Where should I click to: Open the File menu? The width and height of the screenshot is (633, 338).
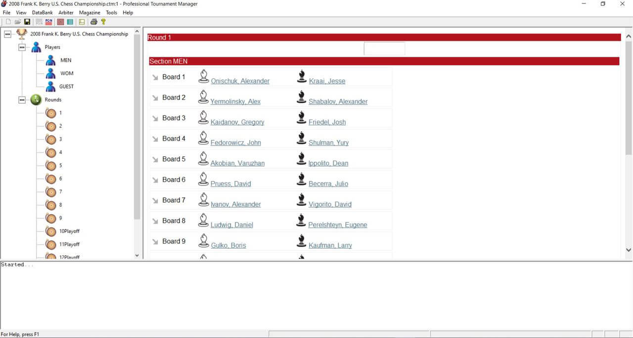(x=6, y=12)
